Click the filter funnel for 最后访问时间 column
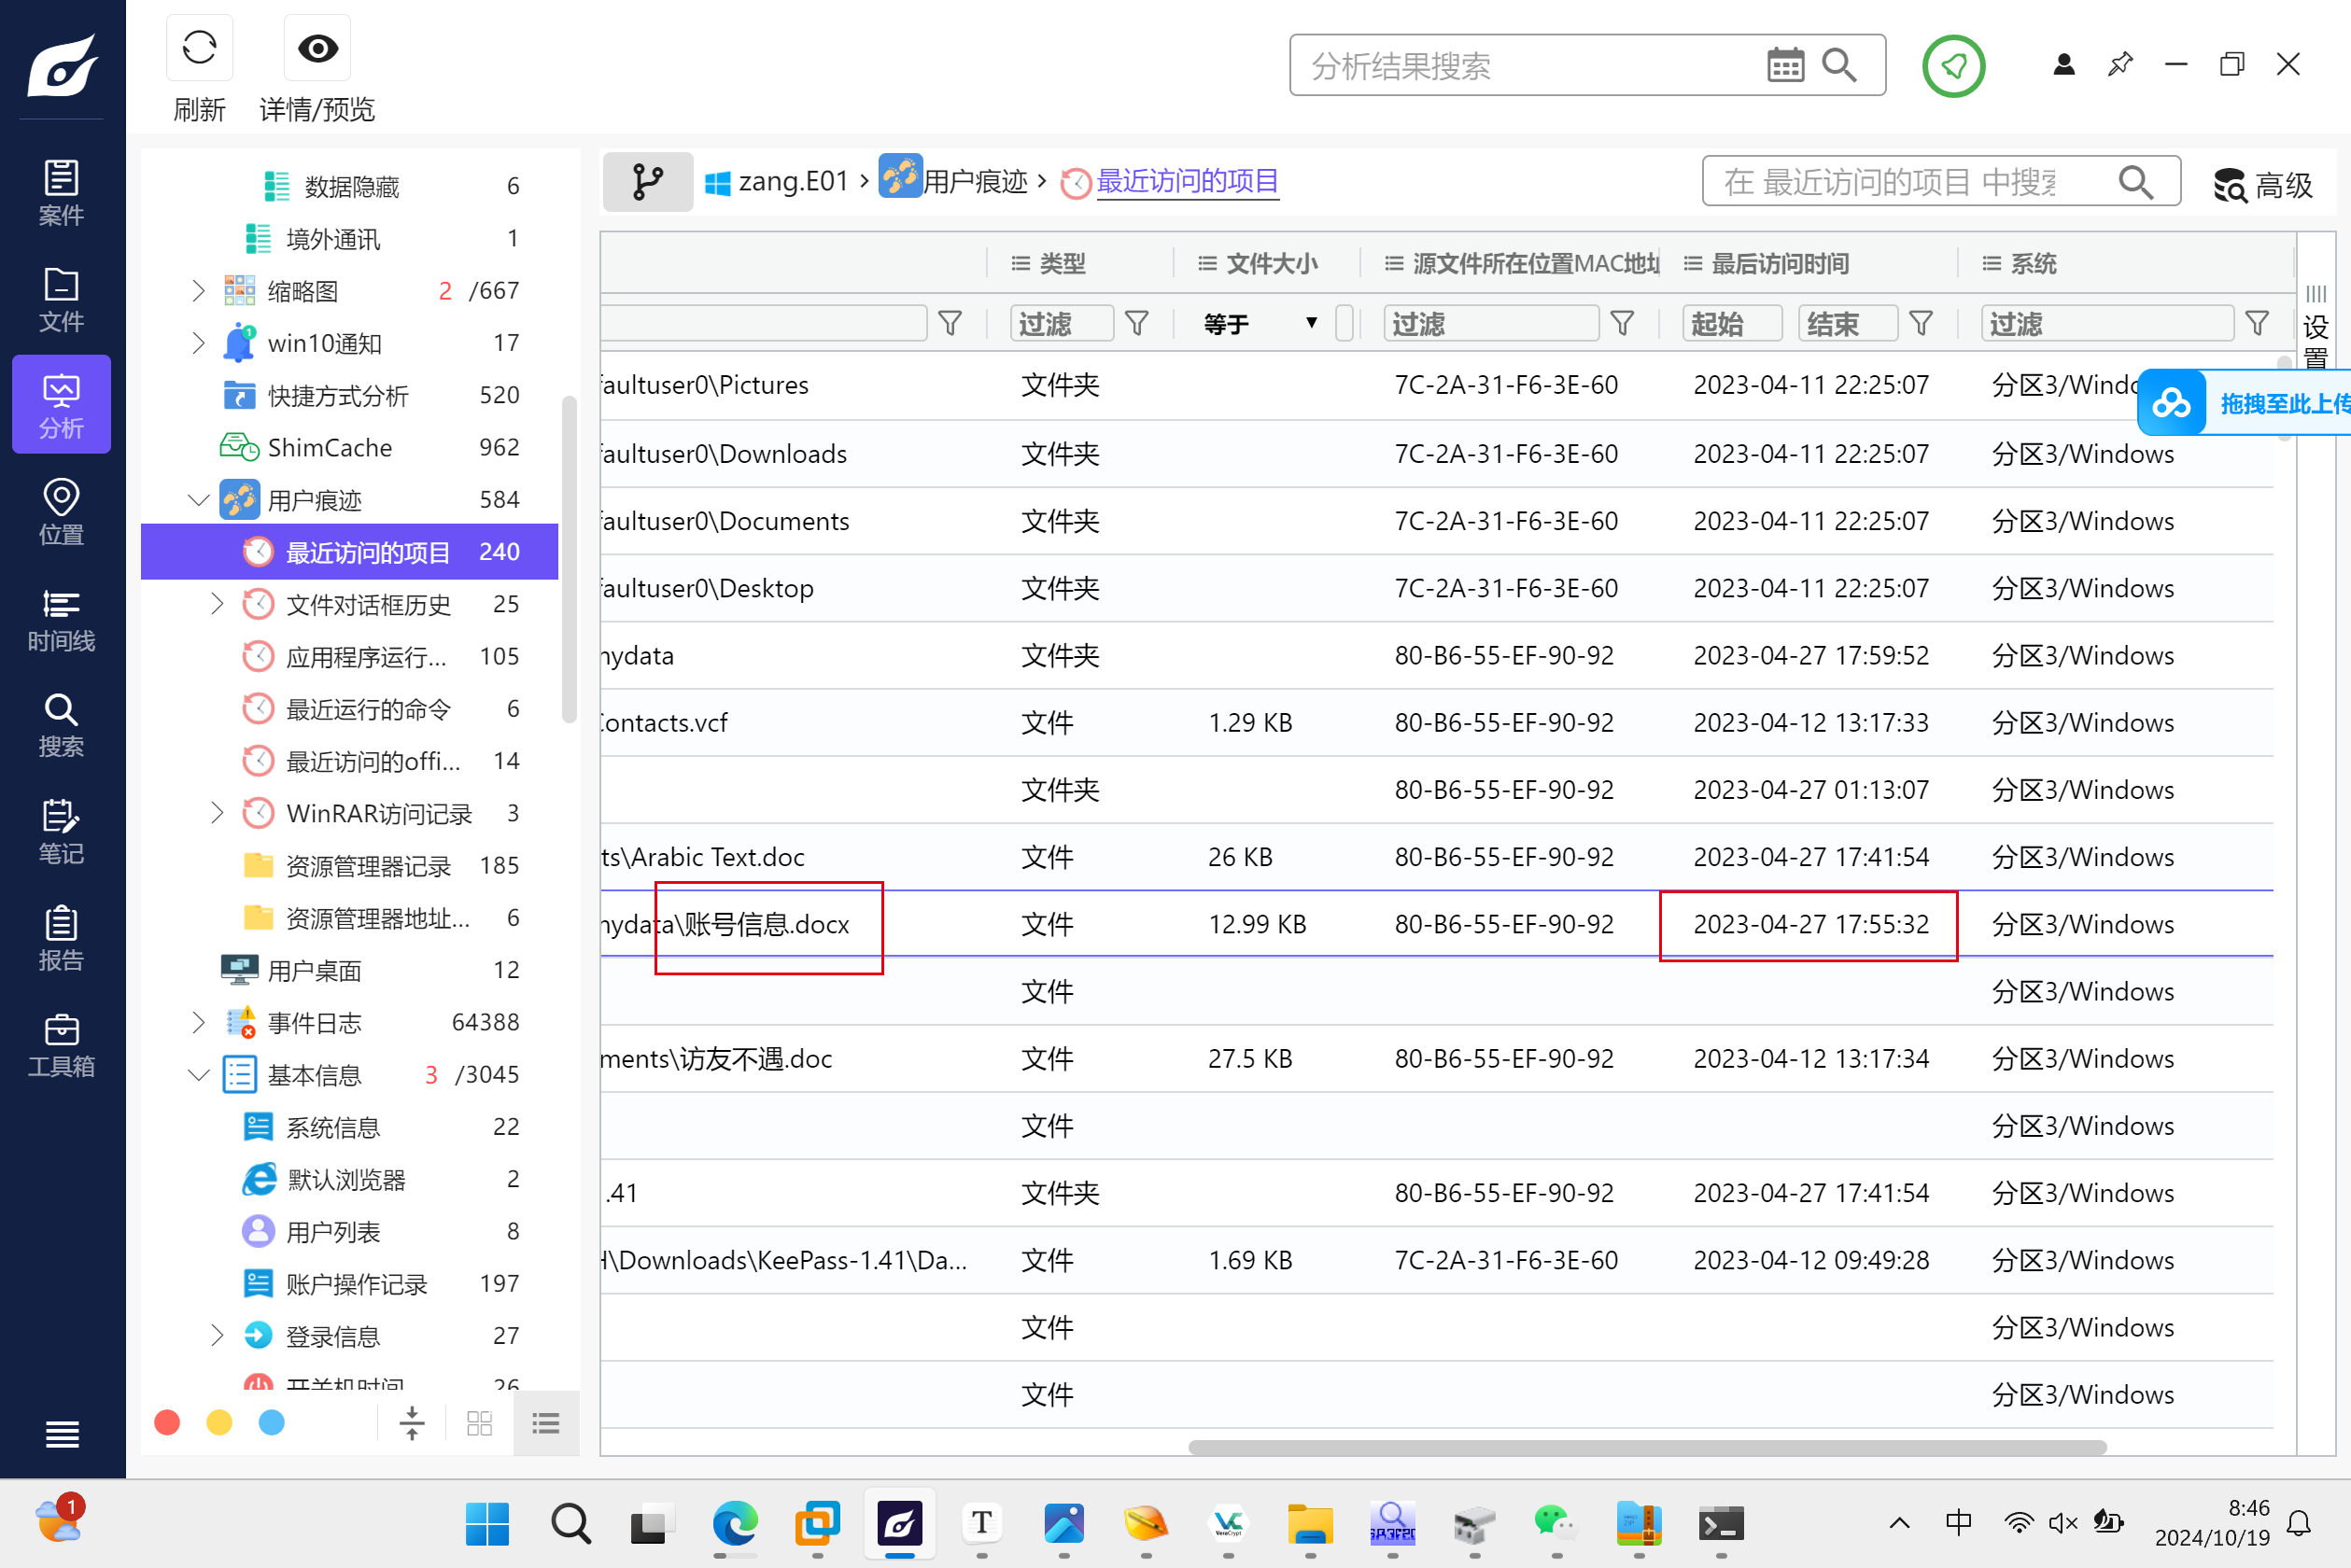This screenshot has height=1568, width=2351. coord(1921,323)
